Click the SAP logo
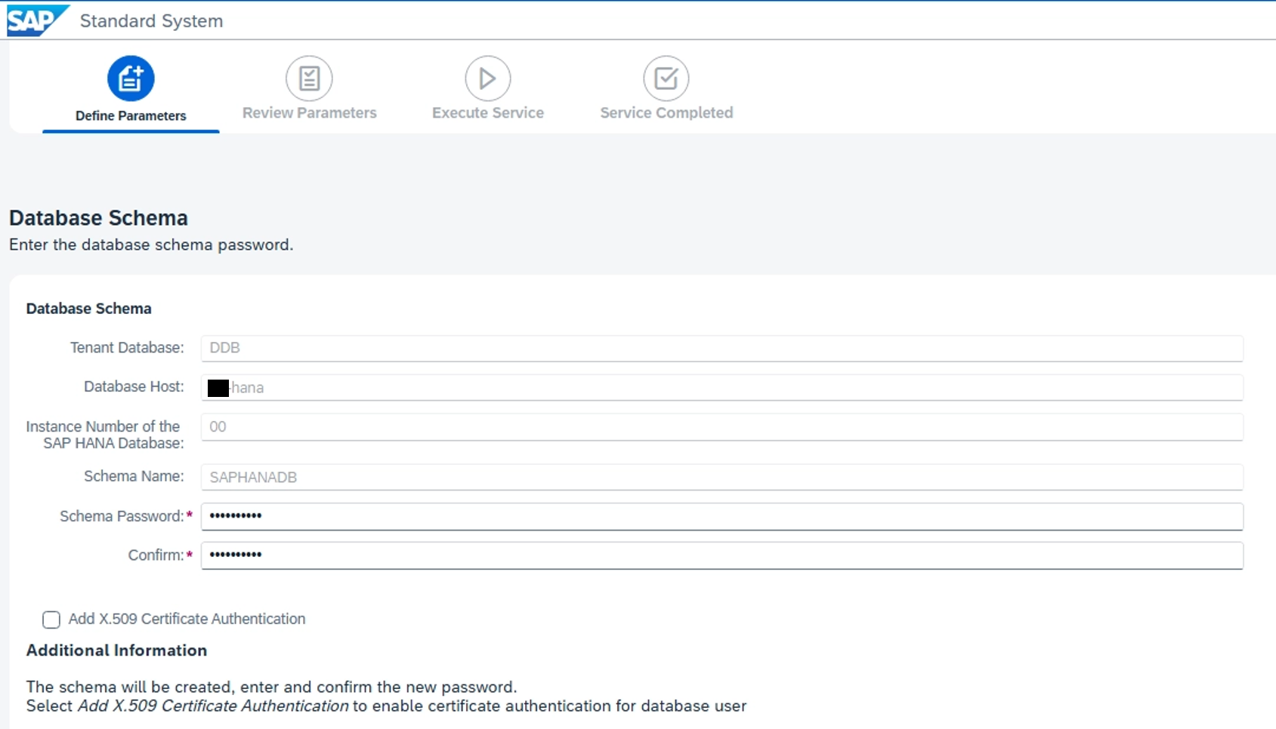1276x729 pixels. point(38,20)
